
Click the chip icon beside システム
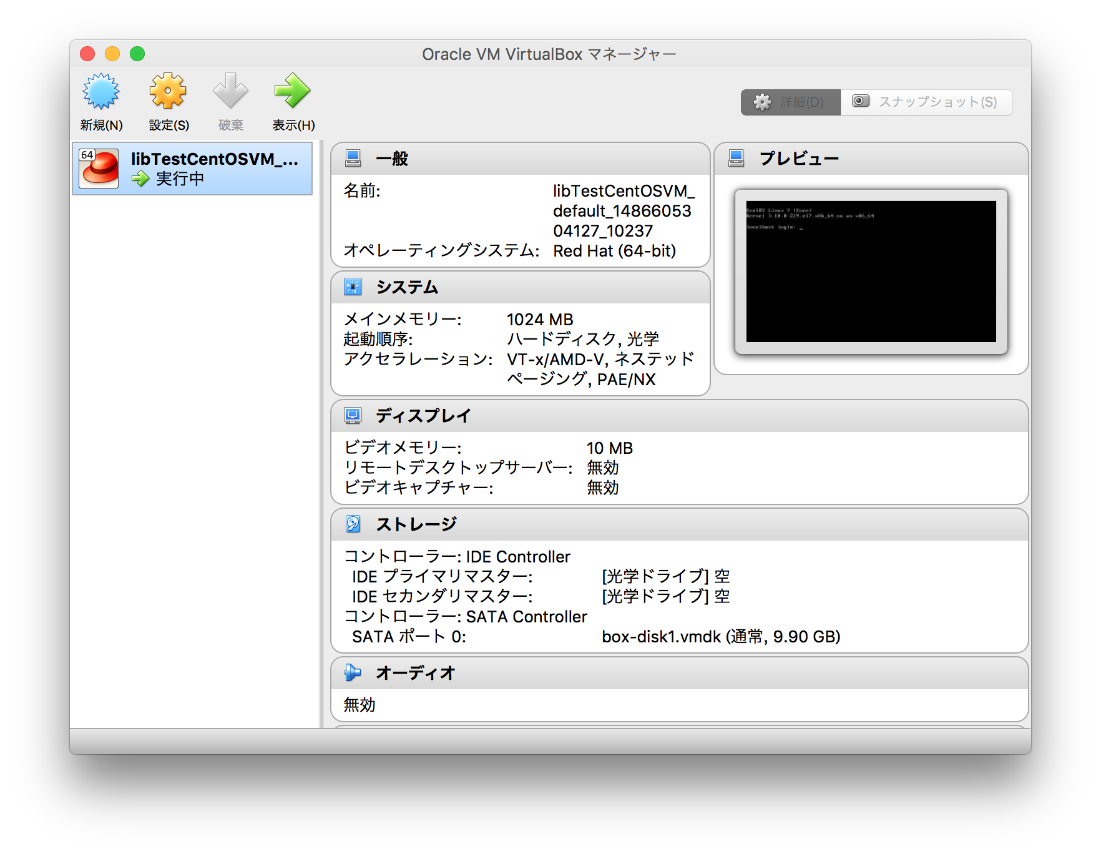(353, 287)
